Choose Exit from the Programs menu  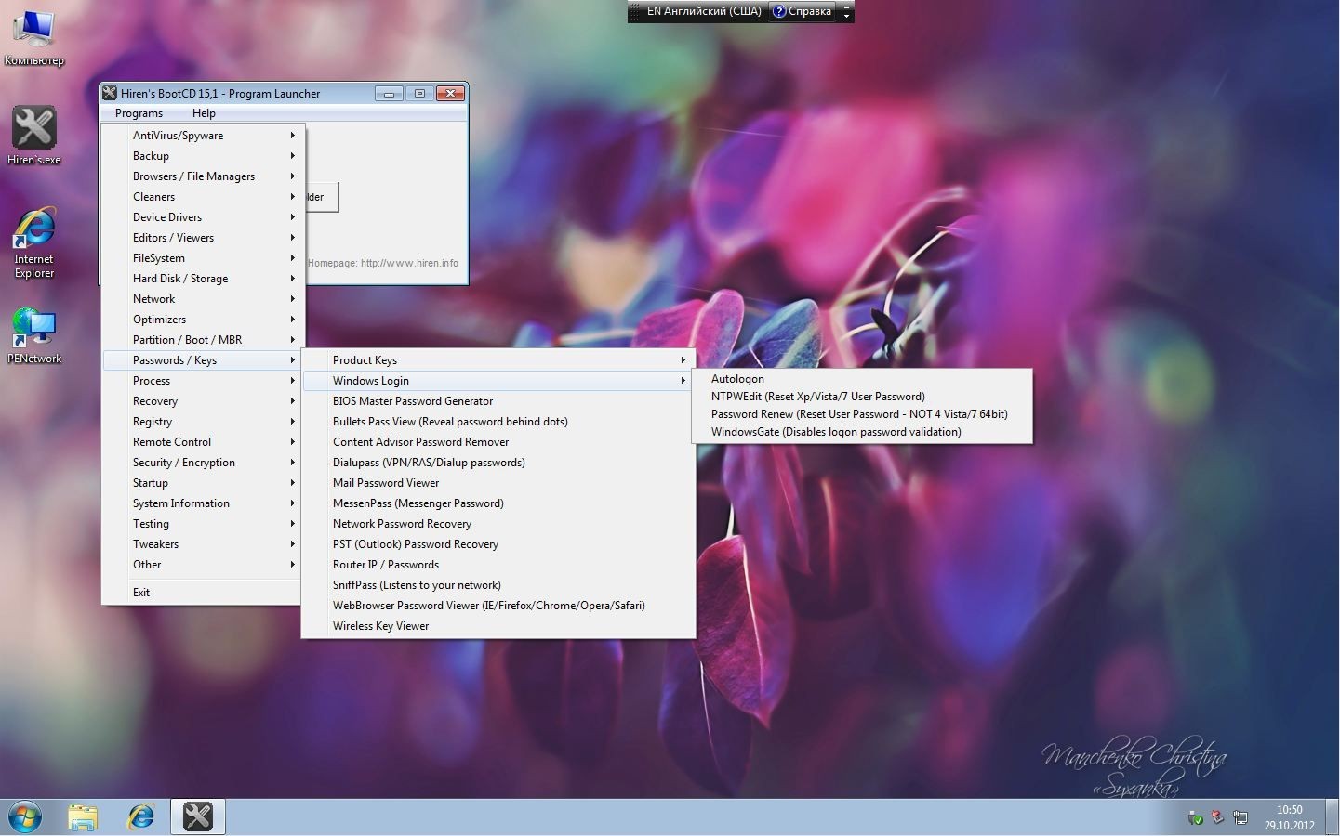point(202,593)
